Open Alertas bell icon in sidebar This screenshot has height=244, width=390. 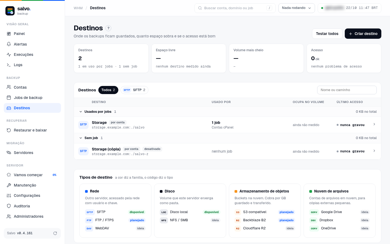point(9,44)
